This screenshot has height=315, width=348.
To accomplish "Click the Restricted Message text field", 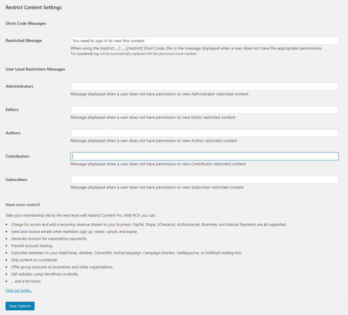I will click(x=204, y=40).
